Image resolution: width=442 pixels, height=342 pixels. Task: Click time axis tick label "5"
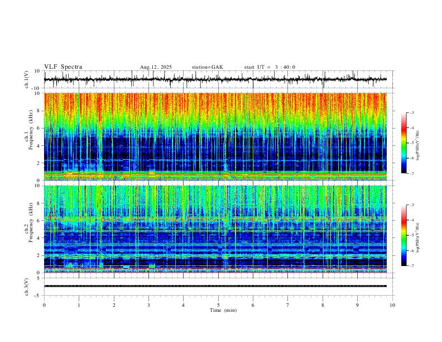[218, 305]
